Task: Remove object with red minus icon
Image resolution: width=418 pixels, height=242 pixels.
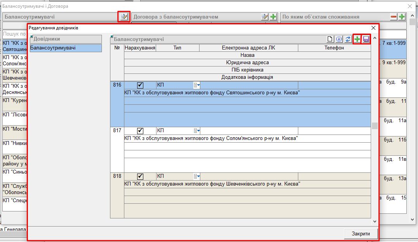Action: coord(394,17)
